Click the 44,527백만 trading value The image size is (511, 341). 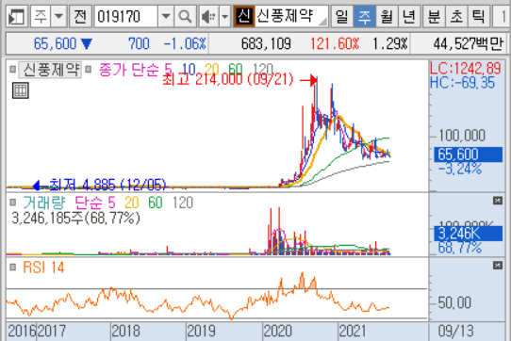pyautogui.click(x=469, y=43)
